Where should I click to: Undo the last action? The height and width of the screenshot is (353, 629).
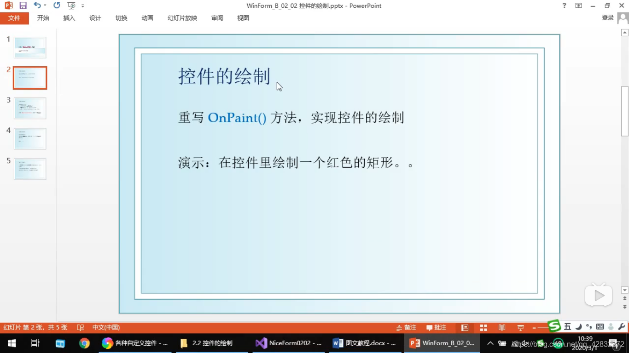[37, 6]
